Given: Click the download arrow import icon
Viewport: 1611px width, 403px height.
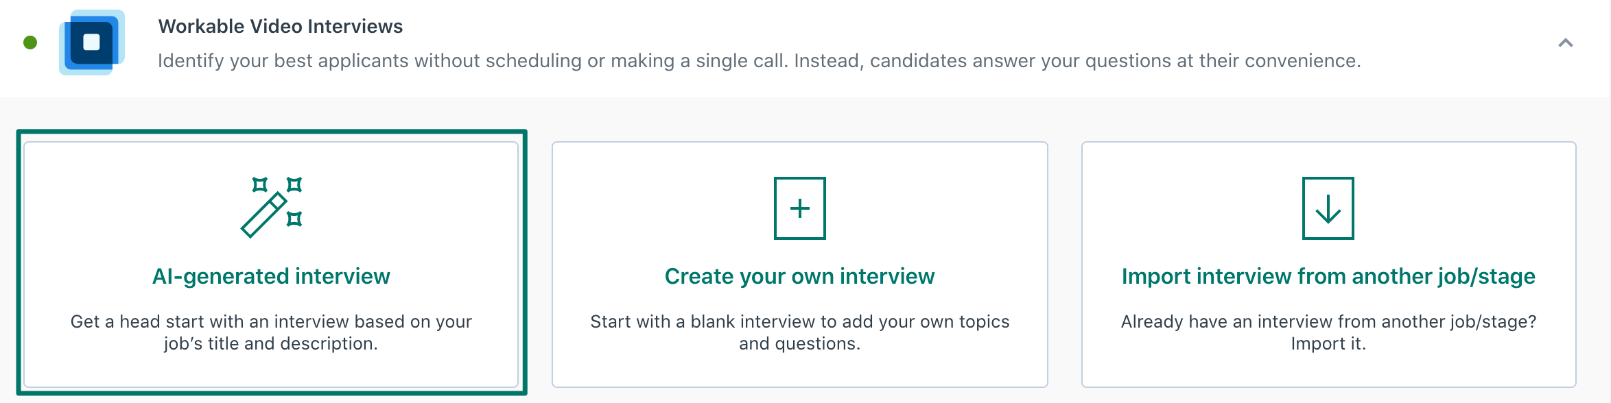Looking at the screenshot, I should pos(1328,208).
